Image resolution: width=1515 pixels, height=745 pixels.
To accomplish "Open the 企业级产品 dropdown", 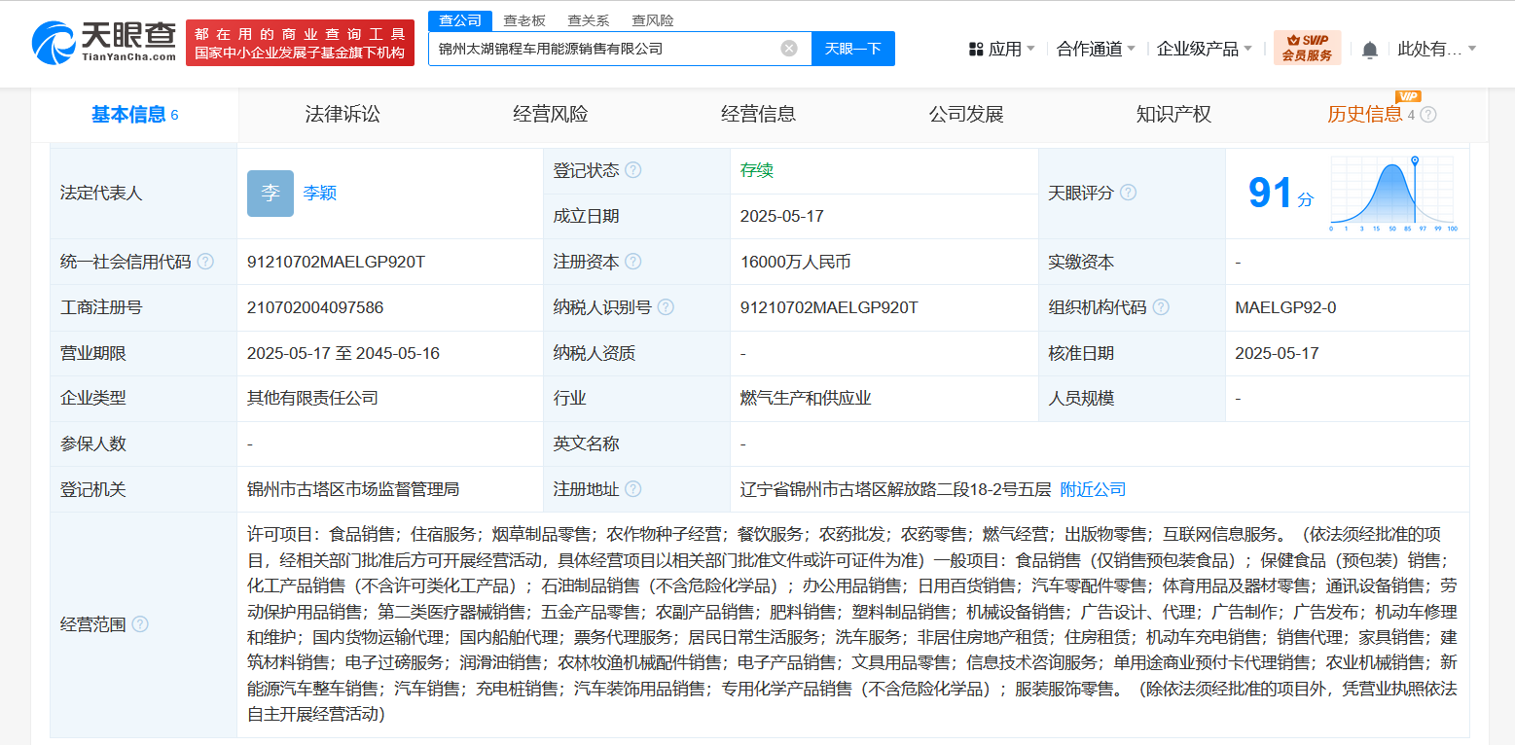I will [x=1204, y=49].
